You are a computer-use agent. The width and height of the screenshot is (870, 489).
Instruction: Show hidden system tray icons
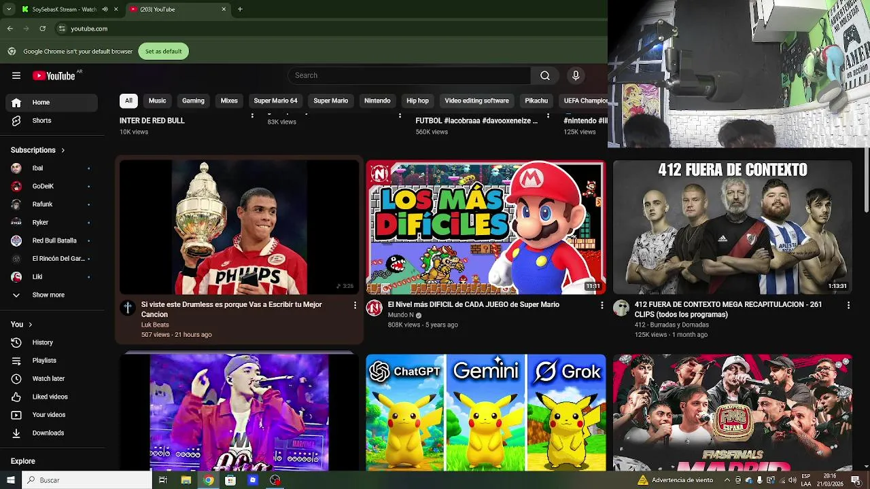[x=727, y=480]
